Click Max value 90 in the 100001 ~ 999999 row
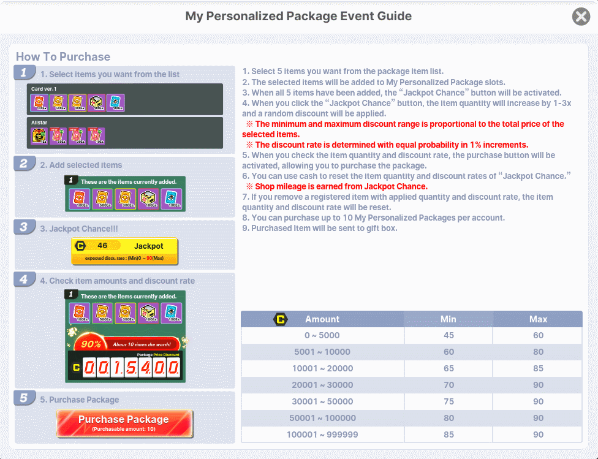Screen dimensions: 598x459 click(538, 434)
